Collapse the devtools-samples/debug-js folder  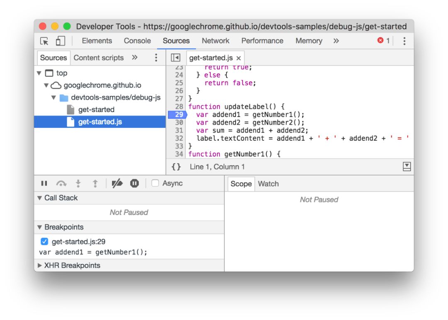[x=54, y=98]
